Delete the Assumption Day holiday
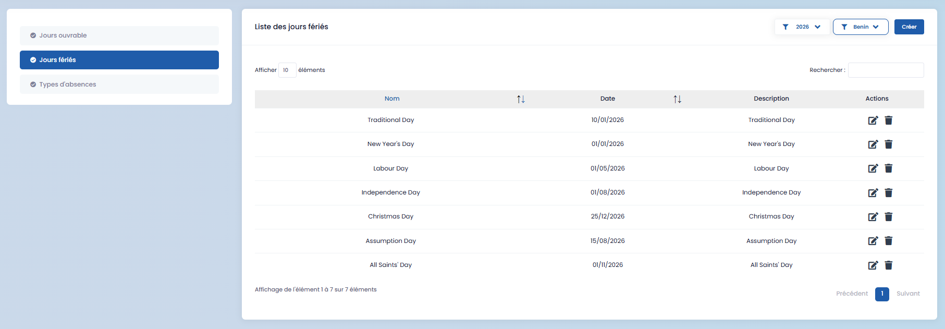Viewport: 945px width, 329px height. tap(889, 241)
